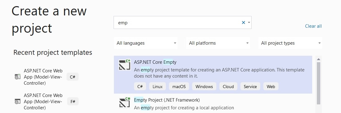341x113 pixels.
Task: Expand the All project types dropdown
Action: (x=290, y=43)
